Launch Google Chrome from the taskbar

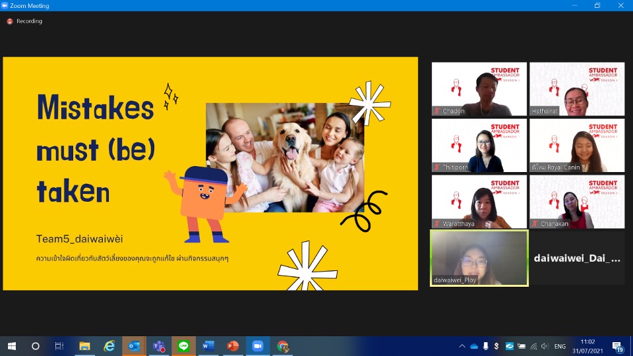tap(282, 346)
